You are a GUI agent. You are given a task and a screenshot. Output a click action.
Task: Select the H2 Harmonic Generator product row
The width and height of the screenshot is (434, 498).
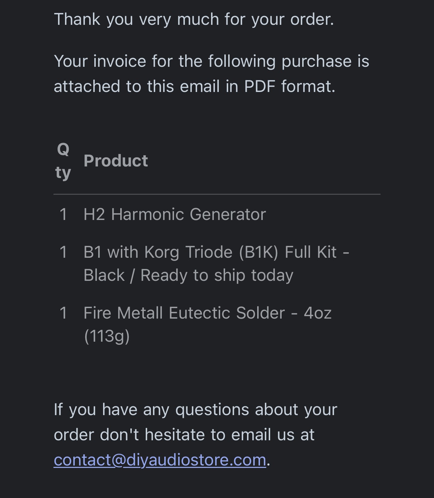point(217,214)
